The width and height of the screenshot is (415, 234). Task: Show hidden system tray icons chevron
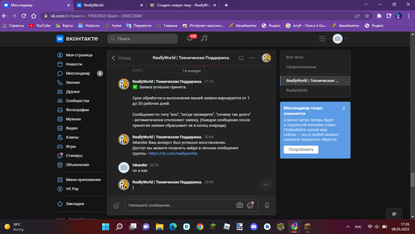tap(348, 227)
